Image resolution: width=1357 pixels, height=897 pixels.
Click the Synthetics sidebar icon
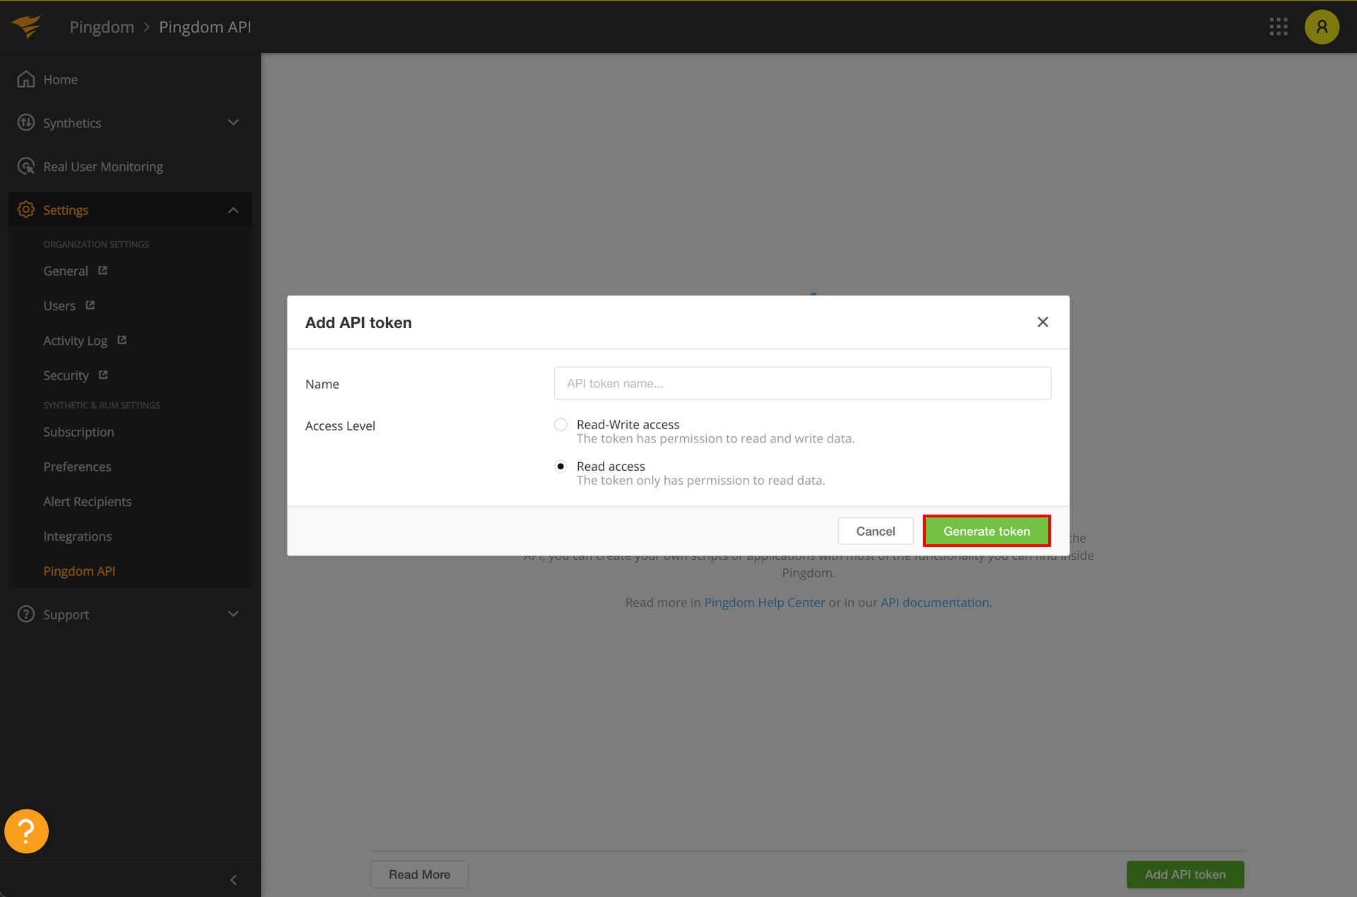(x=26, y=122)
